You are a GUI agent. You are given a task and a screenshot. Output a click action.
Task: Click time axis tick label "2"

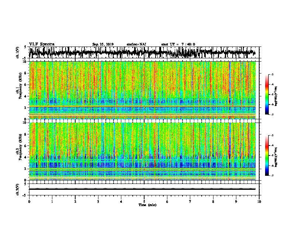click(x=75, y=202)
